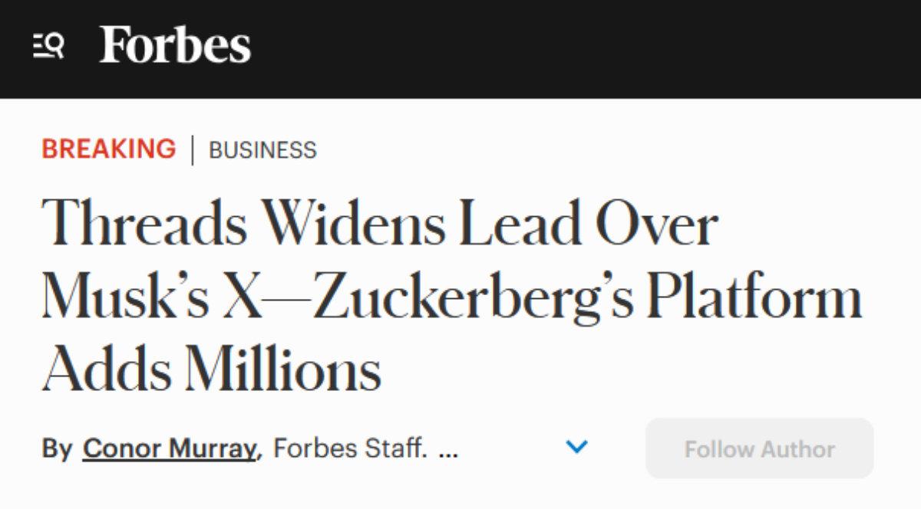Expand author details with the blue chevron
Viewport: 921px width, 509px height.
576,446
